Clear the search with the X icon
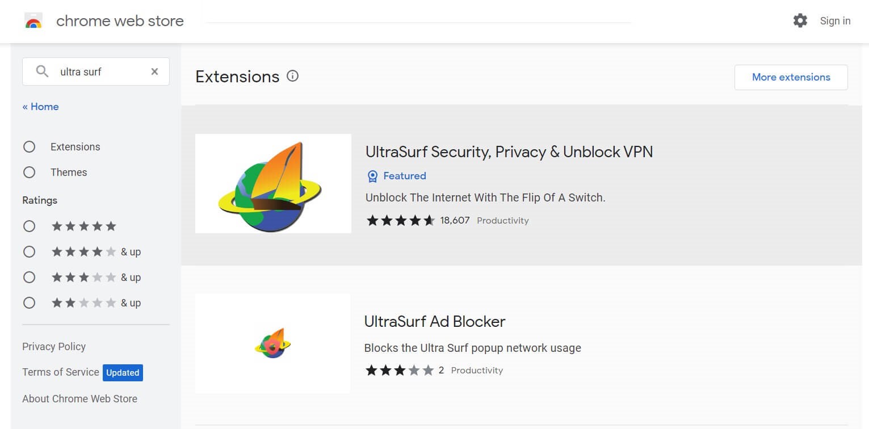The width and height of the screenshot is (869, 429). click(154, 71)
